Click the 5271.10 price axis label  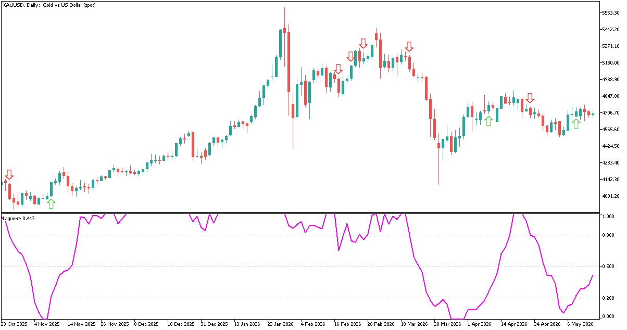[611, 46]
